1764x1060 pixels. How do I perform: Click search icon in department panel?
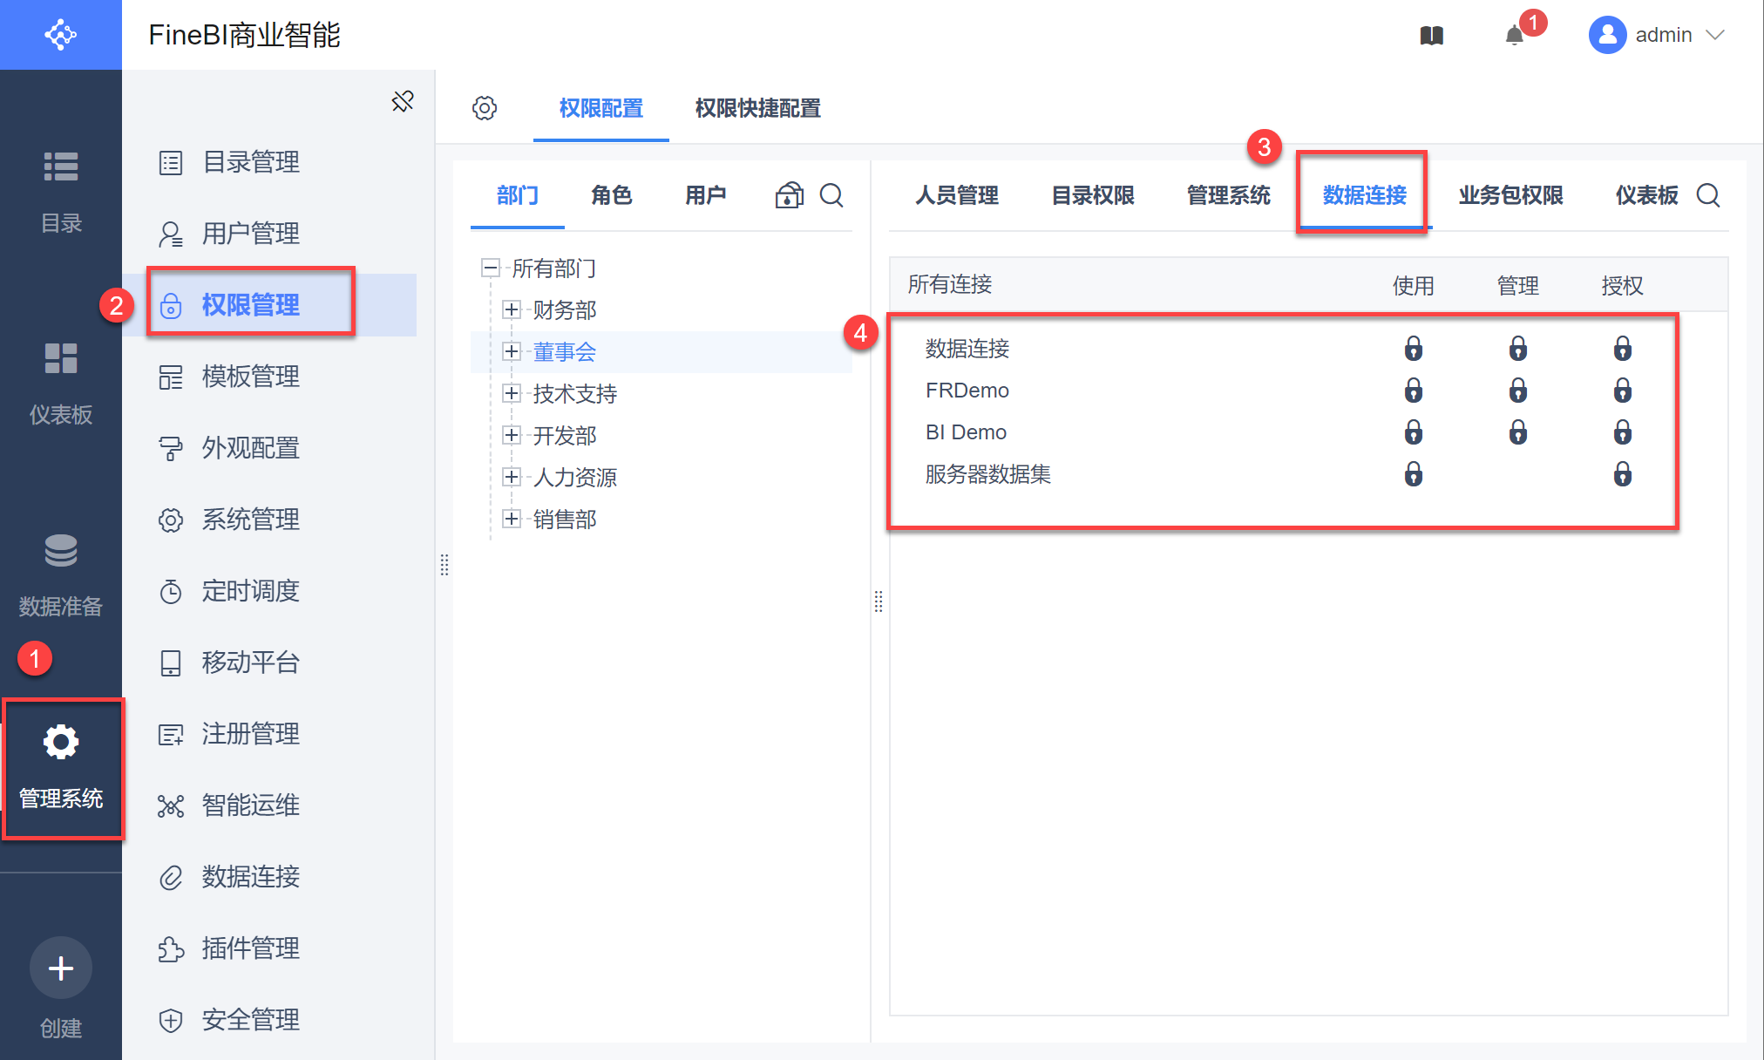(x=831, y=195)
